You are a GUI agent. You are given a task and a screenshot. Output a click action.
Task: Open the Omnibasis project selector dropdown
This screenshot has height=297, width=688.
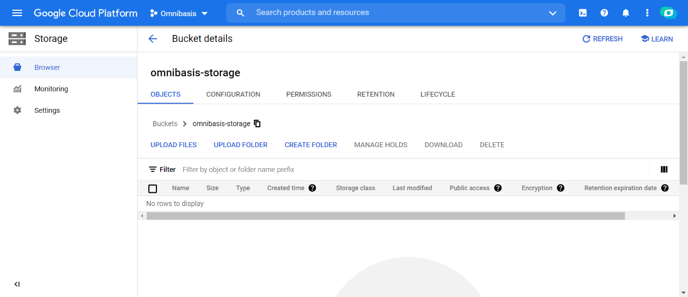pos(179,13)
